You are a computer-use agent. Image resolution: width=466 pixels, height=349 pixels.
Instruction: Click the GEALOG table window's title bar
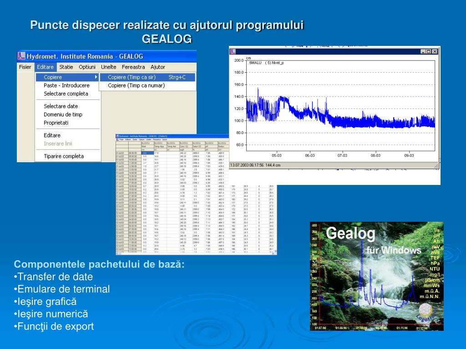pos(172,136)
